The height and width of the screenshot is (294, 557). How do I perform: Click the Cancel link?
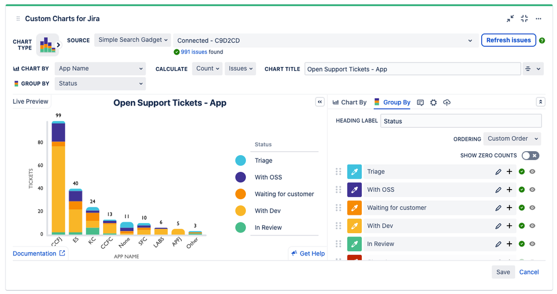point(529,272)
